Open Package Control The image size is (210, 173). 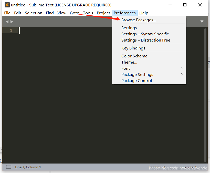[149, 81]
